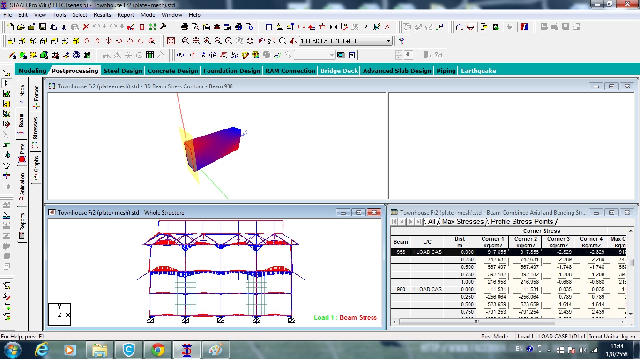Select the Plates Cursor in left toolbar
Screen dimensions: 640x359
click(7, 93)
